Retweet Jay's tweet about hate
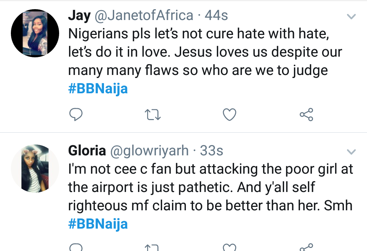367x251 pixels. pos(153,115)
